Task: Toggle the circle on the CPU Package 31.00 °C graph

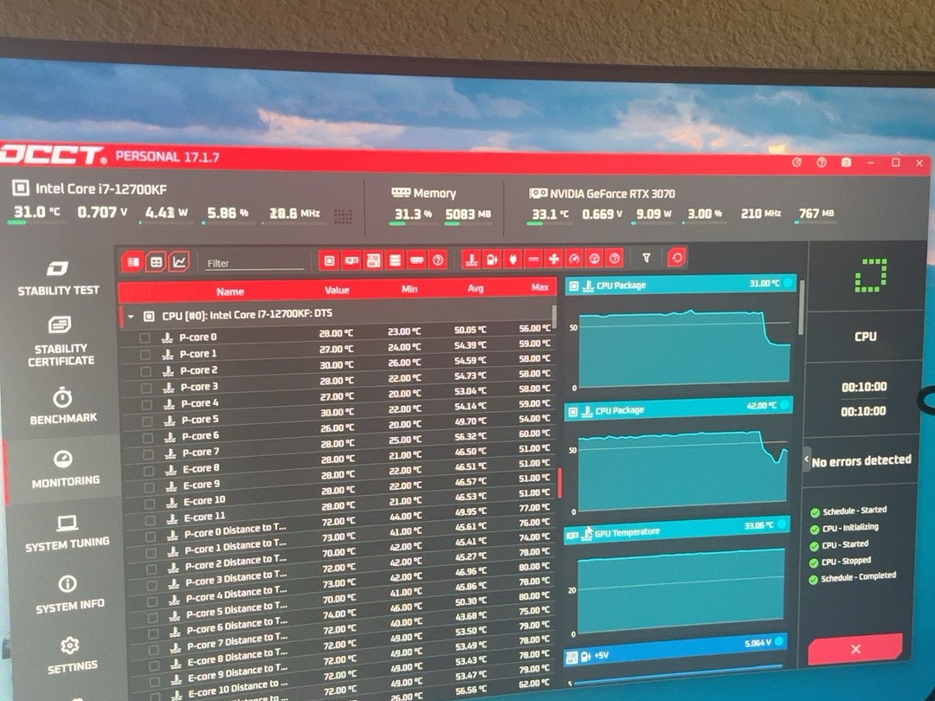Action: 788,283
